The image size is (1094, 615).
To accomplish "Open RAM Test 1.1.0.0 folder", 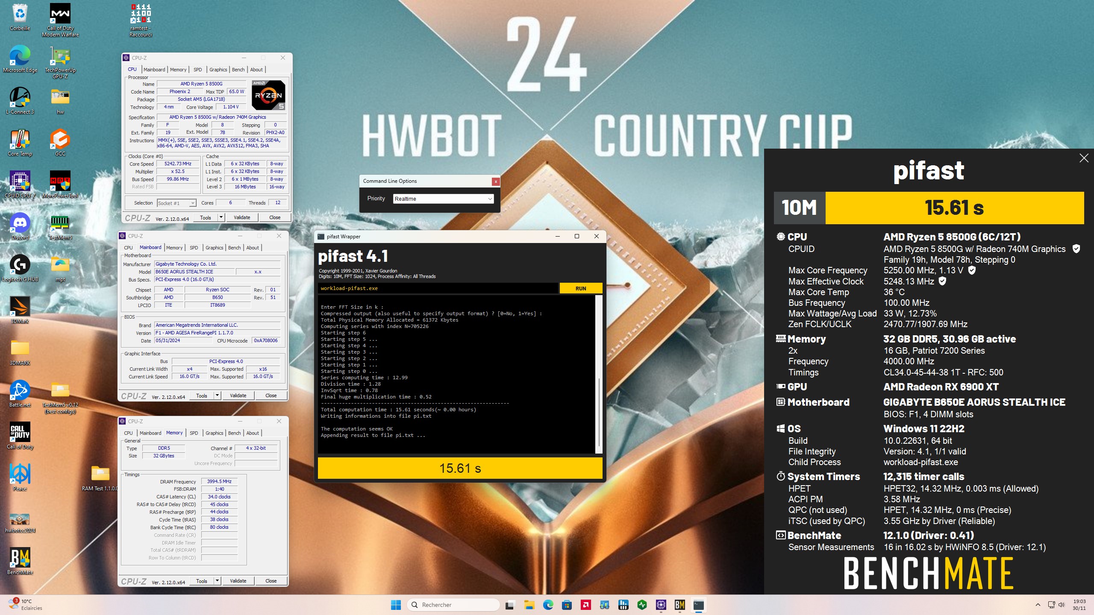I will tap(100, 477).
